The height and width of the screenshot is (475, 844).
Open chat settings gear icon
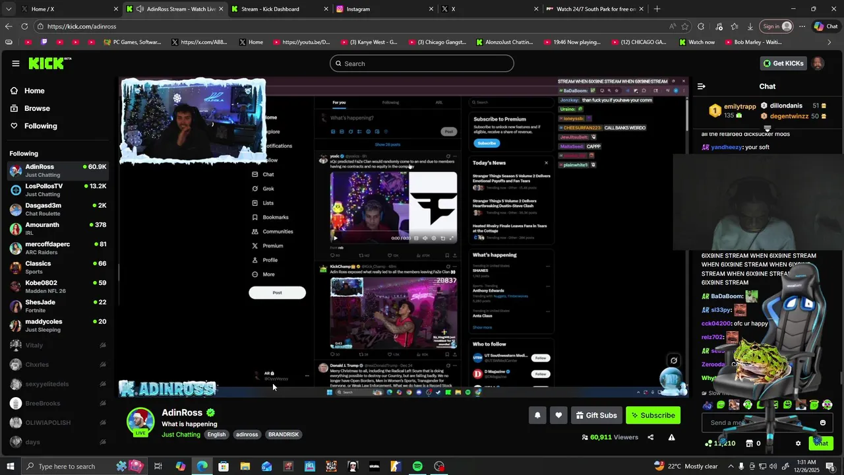coord(798,443)
